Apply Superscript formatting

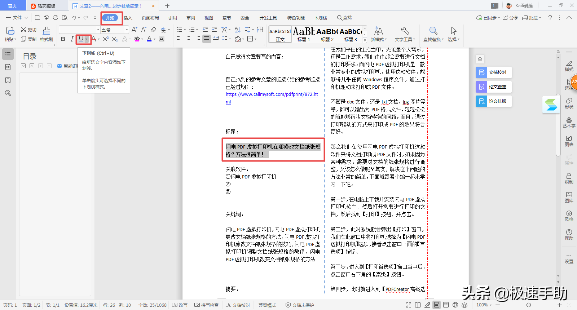click(x=106, y=39)
